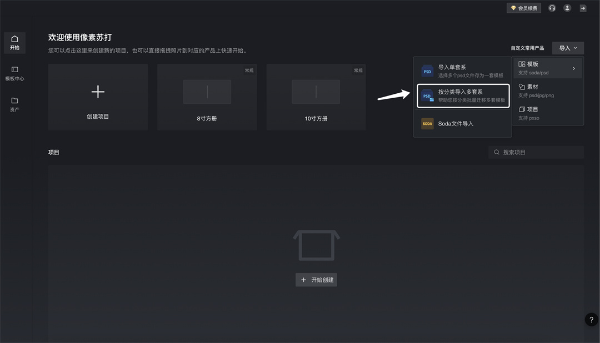Click the logout arrow icon
The height and width of the screenshot is (343, 600).
coord(583,8)
